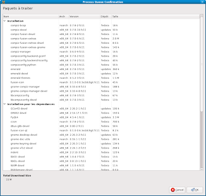The height and width of the screenshot is (196, 206).
Task: Select compizconfig-backend-gconf row
Action: 101,56
